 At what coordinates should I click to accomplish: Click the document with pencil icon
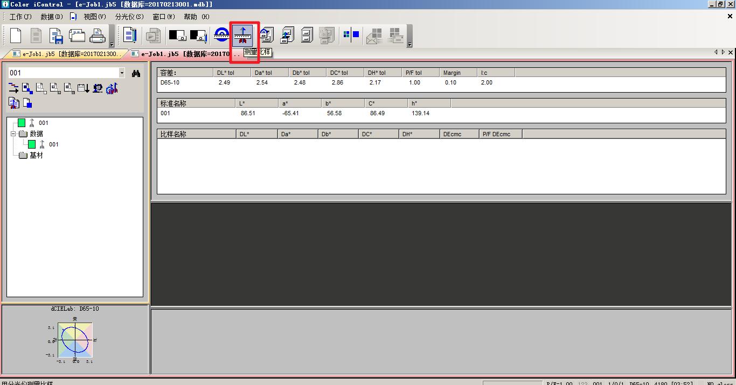130,36
